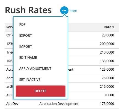Click the 216.0000 rate cell
119x109 pixels.
(107, 87)
